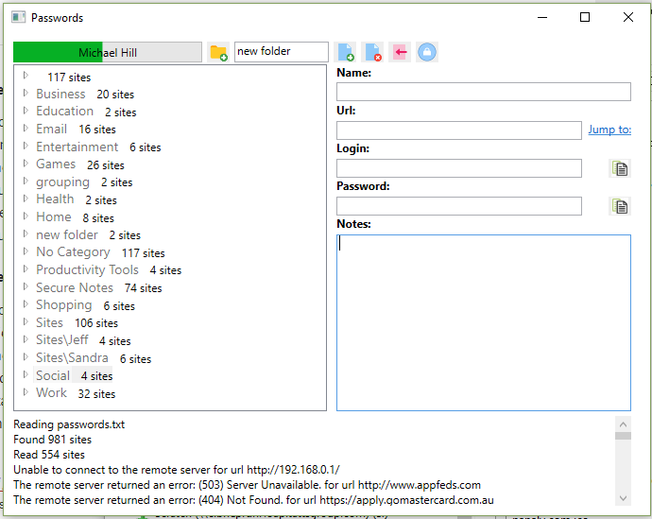Maximize the Passwords window
This screenshot has width=652, height=519.
585,17
